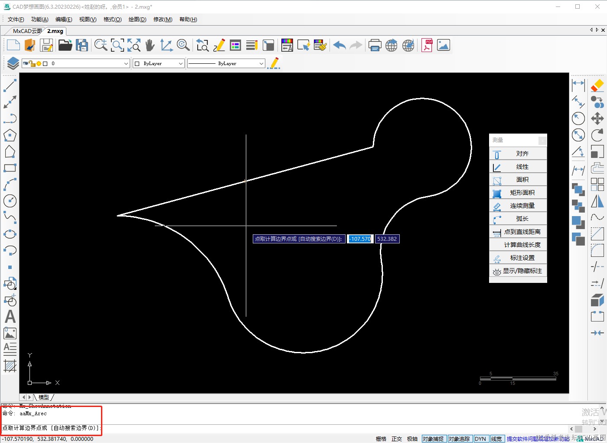Open 功能(A) menu
This screenshot has height=443, width=607.
(x=40, y=20)
